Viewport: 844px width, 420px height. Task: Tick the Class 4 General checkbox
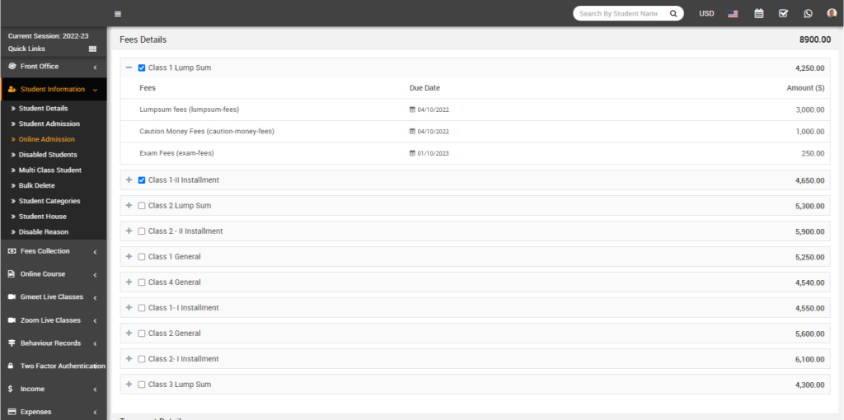coord(142,282)
